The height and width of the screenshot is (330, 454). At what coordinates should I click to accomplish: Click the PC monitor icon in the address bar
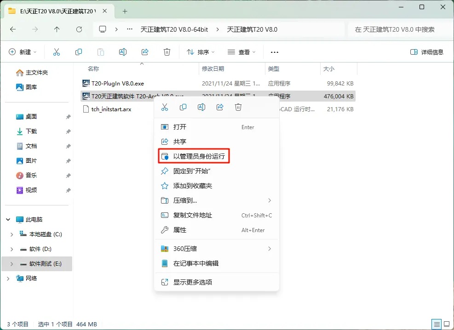pyautogui.click(x=103, y=29)
